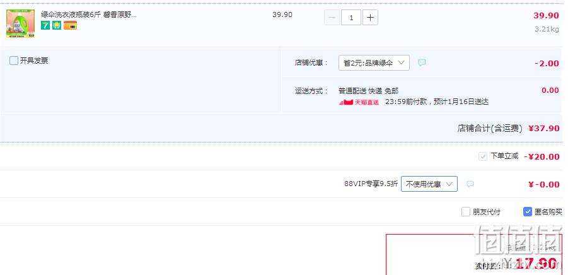Open the 不使用优惠 88VIP dropdown
The image size is (568, 275).
click(429, 184)
